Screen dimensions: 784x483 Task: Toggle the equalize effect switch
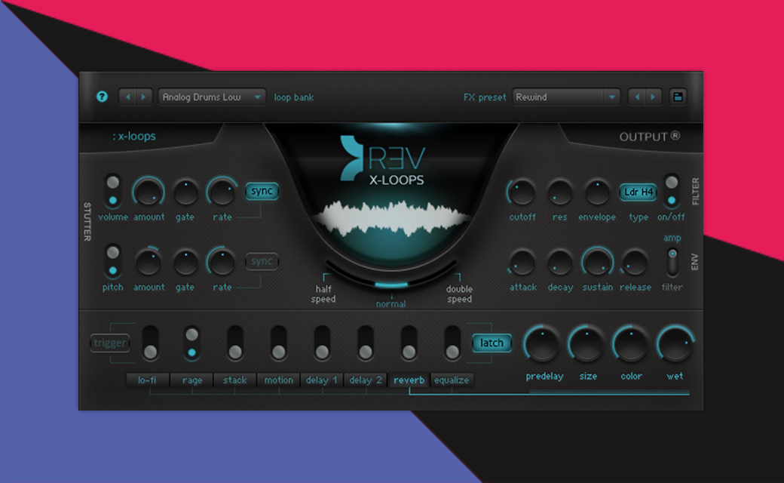[452, 343]
